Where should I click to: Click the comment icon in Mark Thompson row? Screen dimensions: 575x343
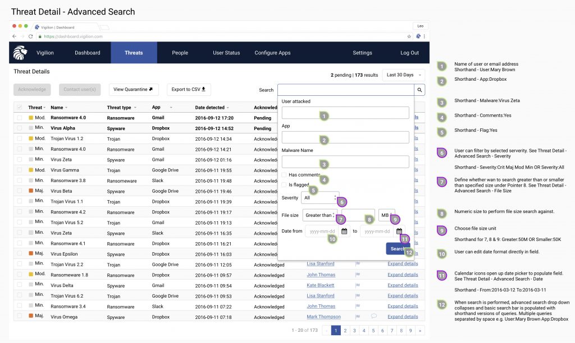[x=374, y=317]
